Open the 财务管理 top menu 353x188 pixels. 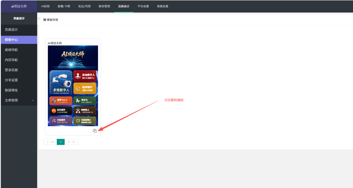pos(104,6)
